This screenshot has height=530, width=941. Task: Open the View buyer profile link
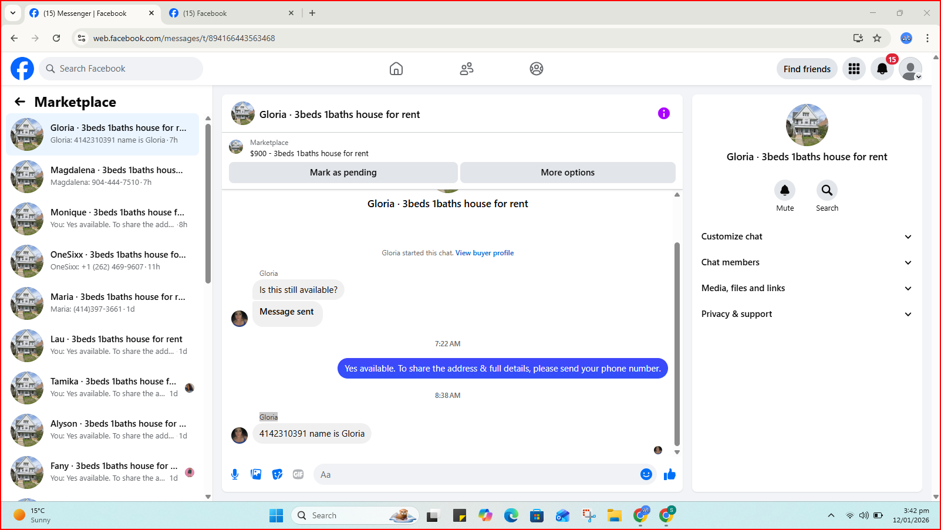coord(484,253)
